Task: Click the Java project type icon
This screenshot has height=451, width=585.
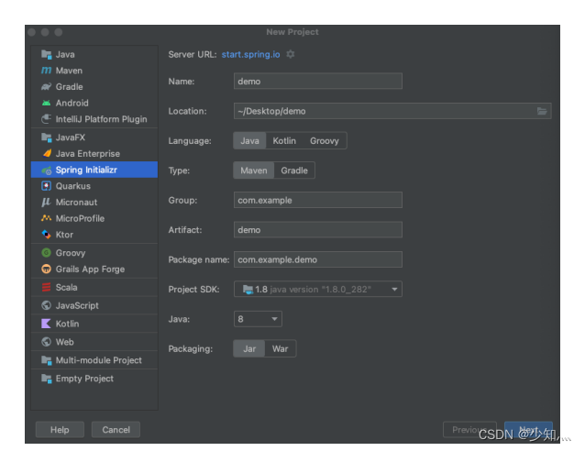Action: pyautogui.click(x=46, y=54)
